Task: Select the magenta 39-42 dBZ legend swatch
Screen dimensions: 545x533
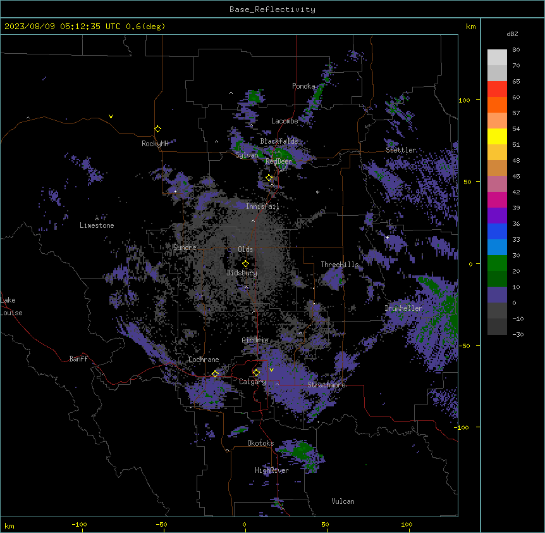Action: click(x=497, y=199)
